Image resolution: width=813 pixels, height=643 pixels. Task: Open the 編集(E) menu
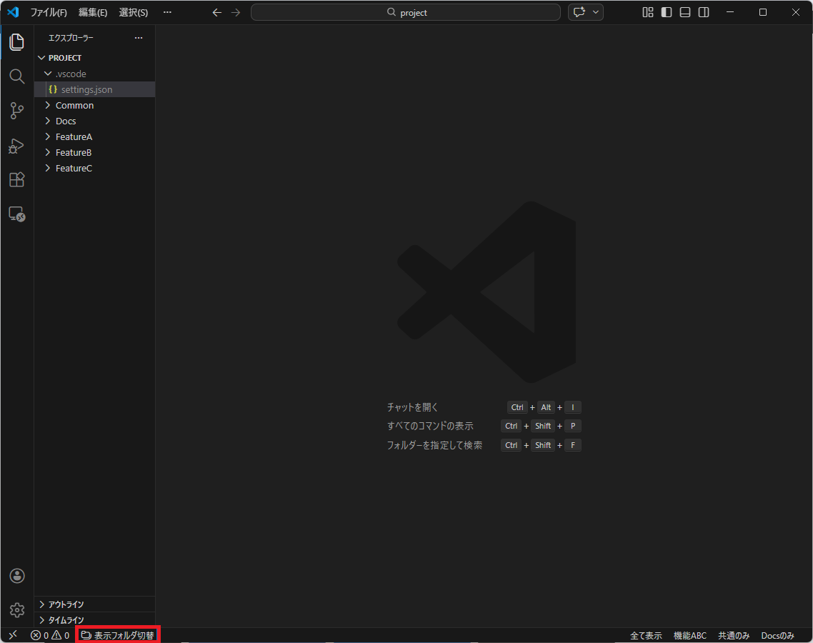coord(93,12)
